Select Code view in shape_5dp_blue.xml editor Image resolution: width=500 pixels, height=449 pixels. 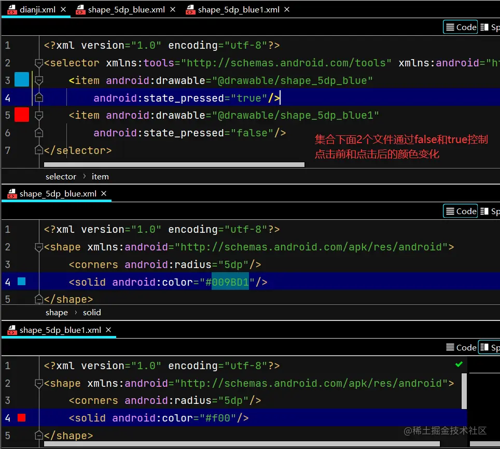coord(461,211)
